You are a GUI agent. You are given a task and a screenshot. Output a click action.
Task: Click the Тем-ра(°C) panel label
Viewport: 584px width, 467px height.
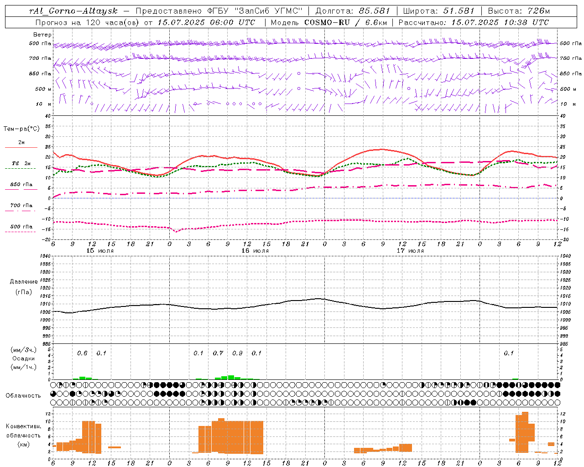pyautogui.click(x=21, y=129)
